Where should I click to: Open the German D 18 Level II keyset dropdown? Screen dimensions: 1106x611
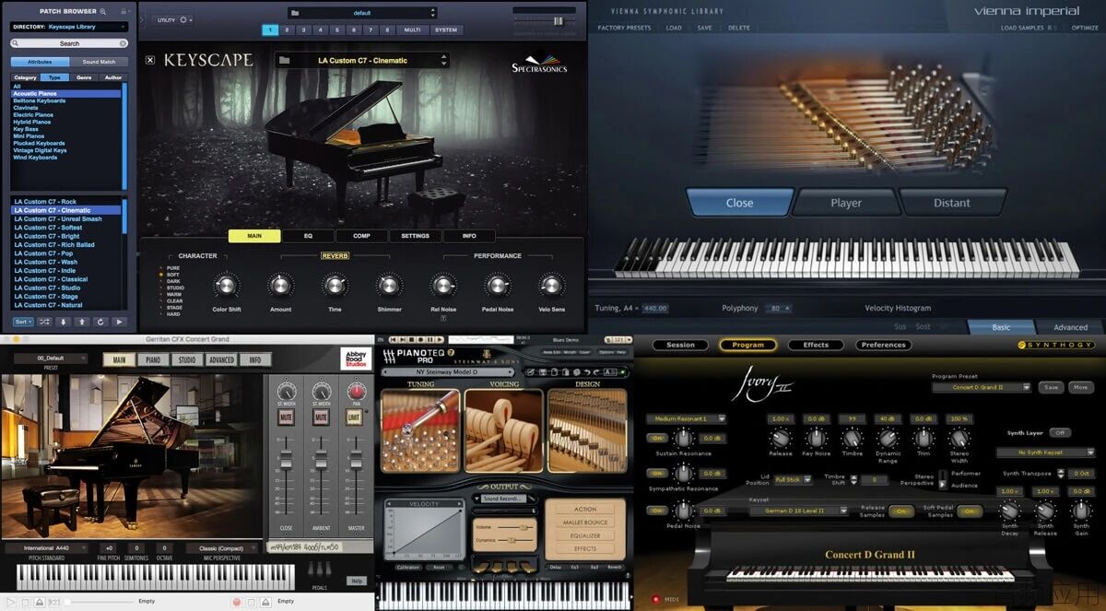[x=798, y=511]
